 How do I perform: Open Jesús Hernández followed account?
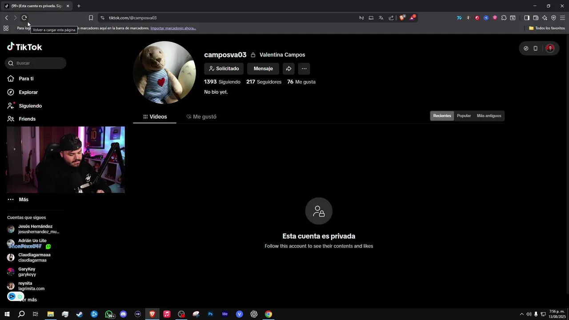(33, 229)
